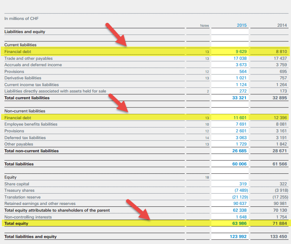Select value 17 437 for trade payables 2014
291x244 pixels.
tap(280, 58)
